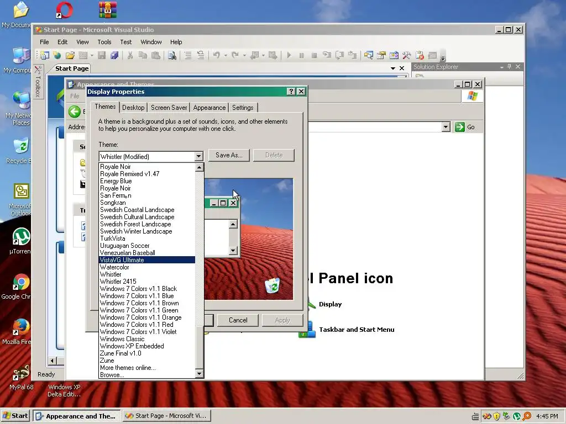Click the Stop Debugging square icon
The image size is (566, 424).
(314, 55)
